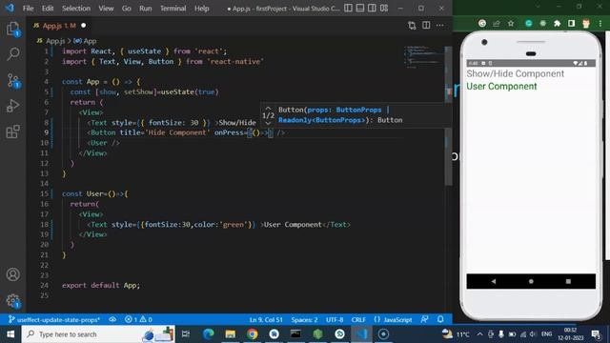Open the Accounts menu icon
This screenshot has height=343, width=610.
point(12,274)
